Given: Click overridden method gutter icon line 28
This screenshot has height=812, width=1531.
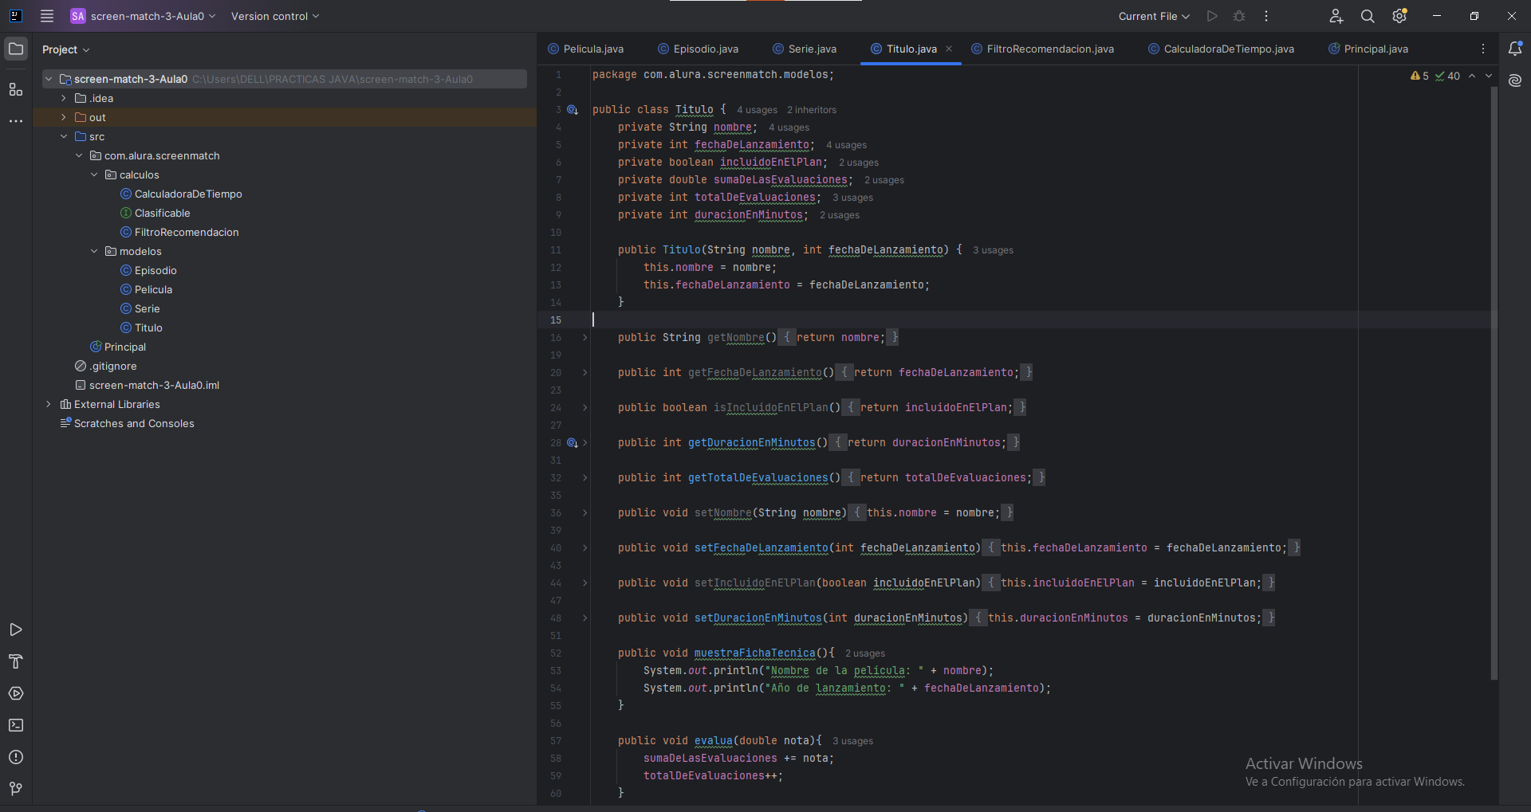Looking at the screenshot, I should tap(572, 442).
